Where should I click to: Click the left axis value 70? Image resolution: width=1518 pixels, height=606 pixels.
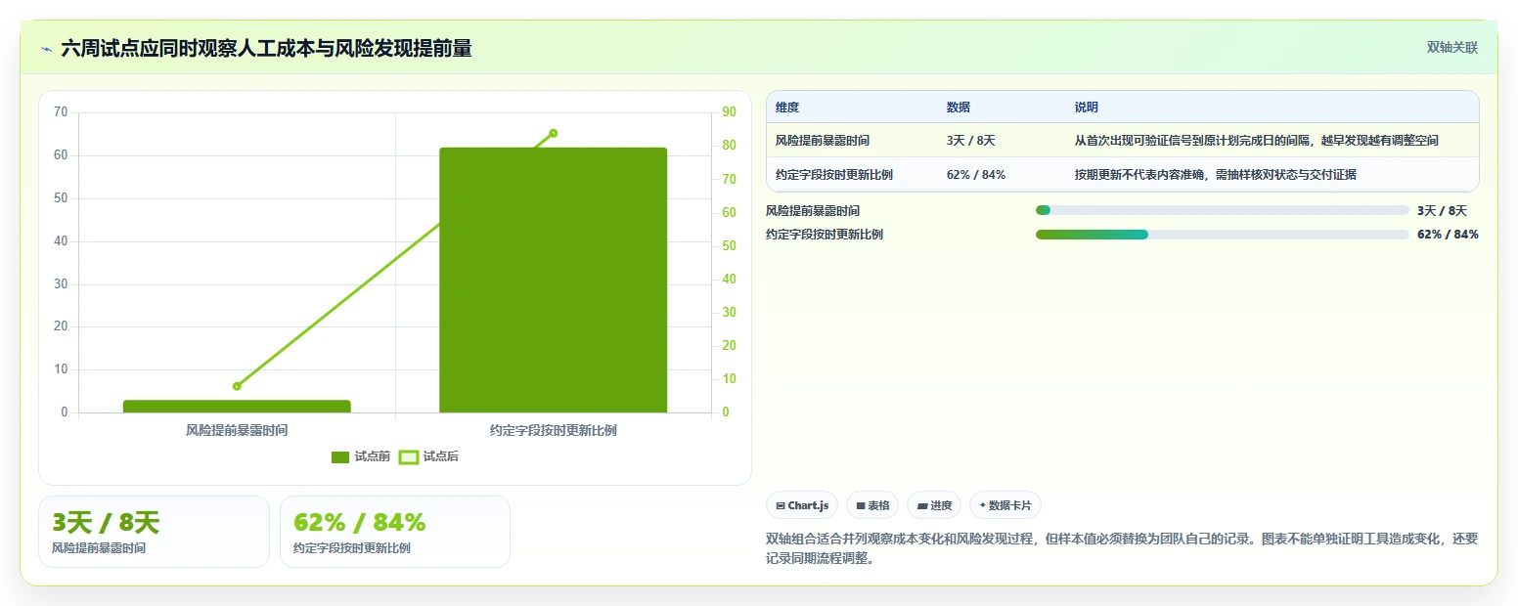[x=61, y=112]
